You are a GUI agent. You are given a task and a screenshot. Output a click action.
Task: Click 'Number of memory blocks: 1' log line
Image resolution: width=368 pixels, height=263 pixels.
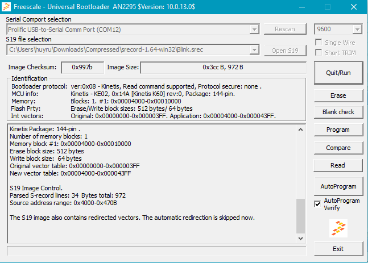click(x=48, y=136)
